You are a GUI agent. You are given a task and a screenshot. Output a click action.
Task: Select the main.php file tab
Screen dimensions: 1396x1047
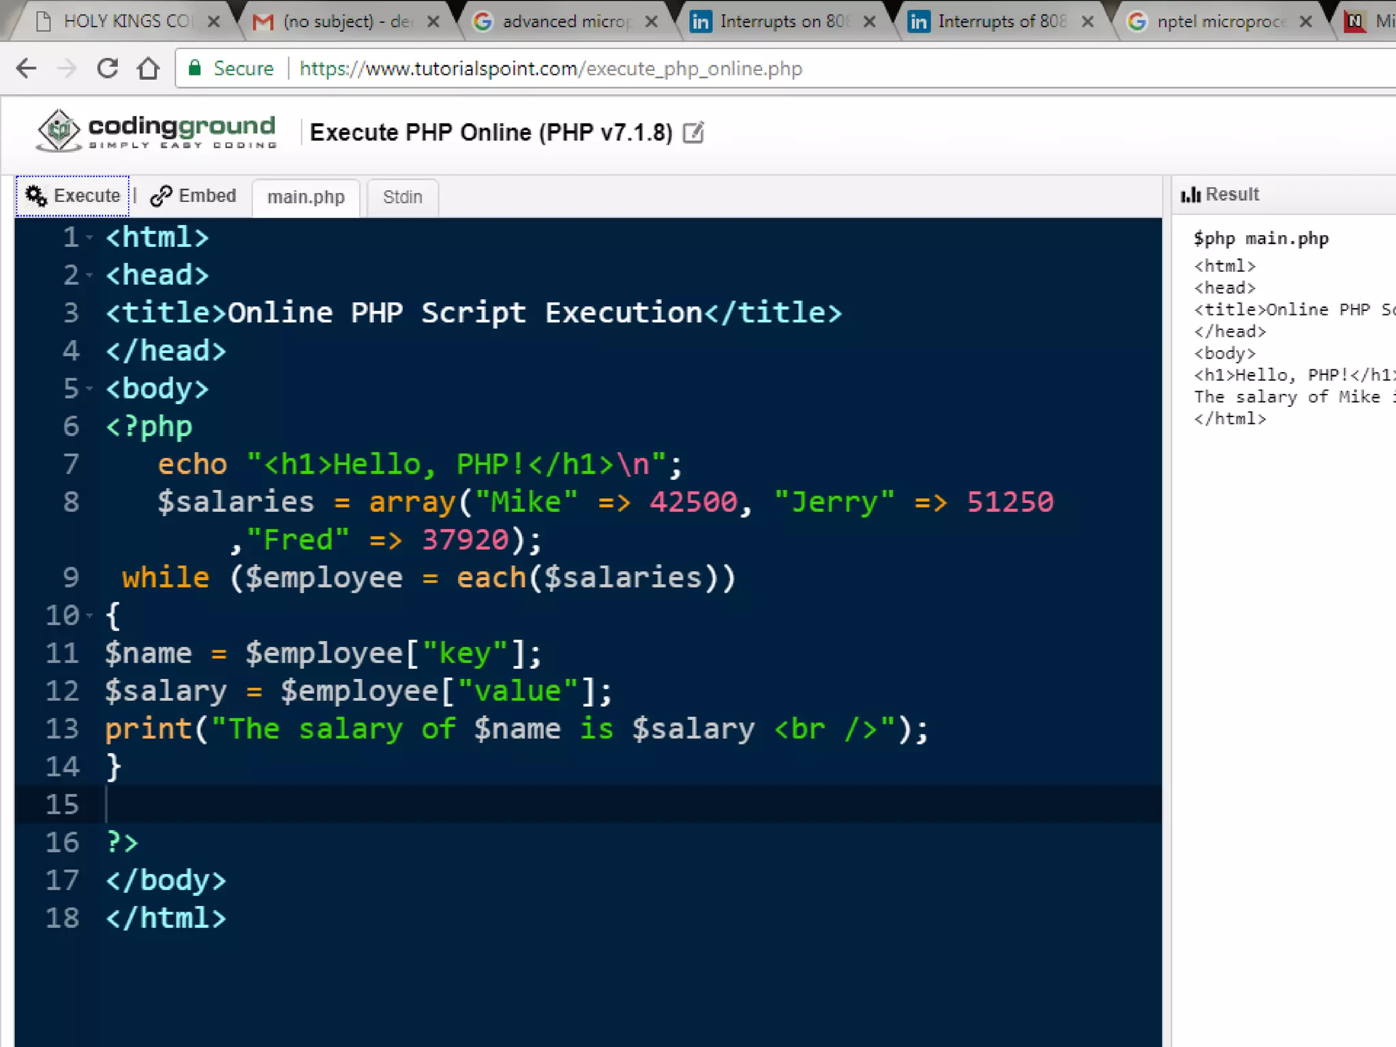point(306,198)
